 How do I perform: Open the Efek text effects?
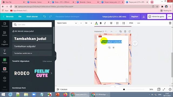(x=131, y=23)
